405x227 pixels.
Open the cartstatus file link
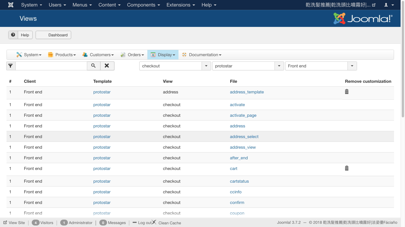point(240,181)
